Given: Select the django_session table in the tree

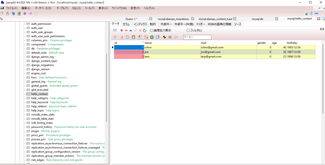Looking at the screenshot, I should click(x=40, y=69).
